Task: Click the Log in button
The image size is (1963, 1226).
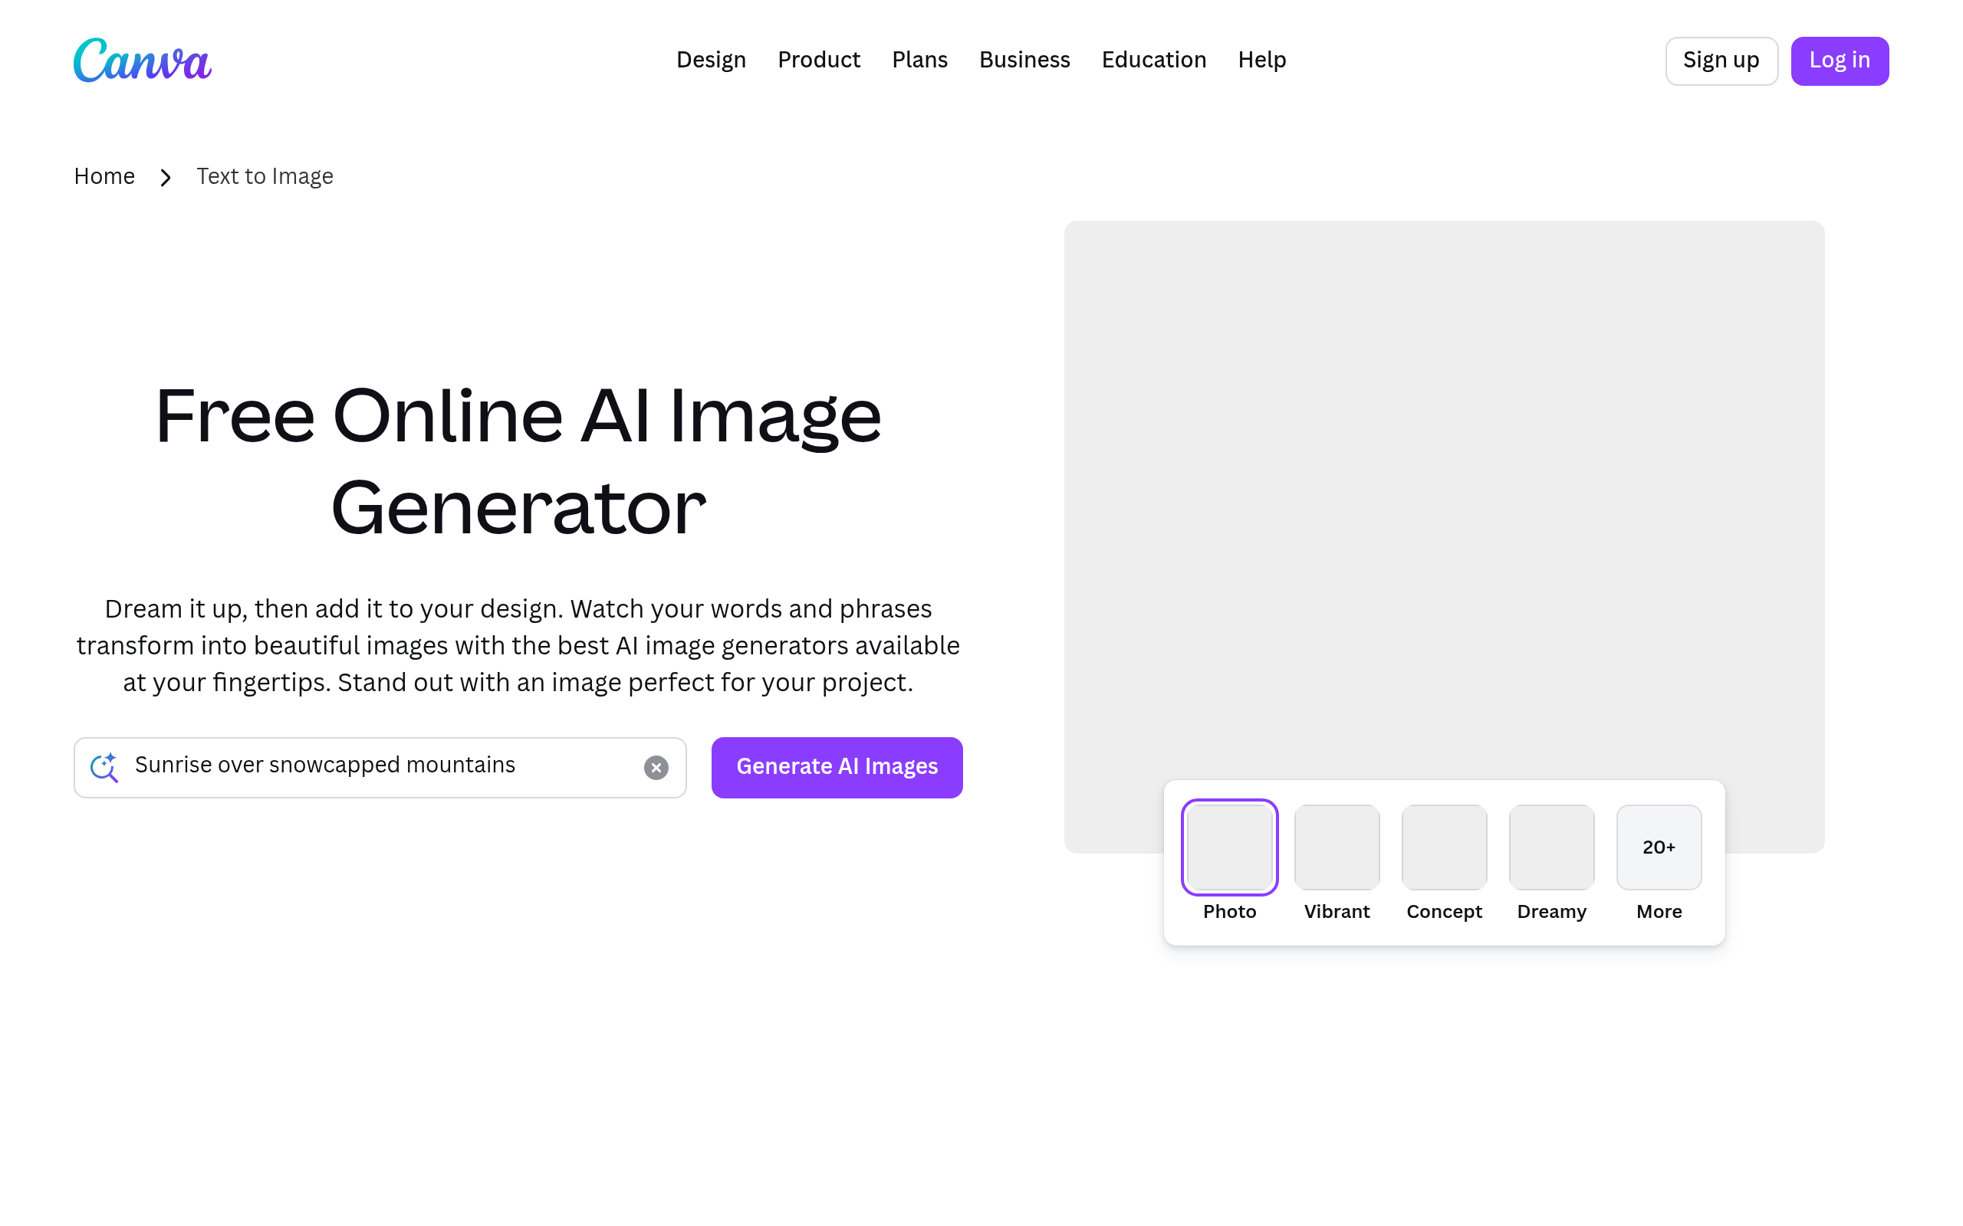Action: coord(1839,60)
